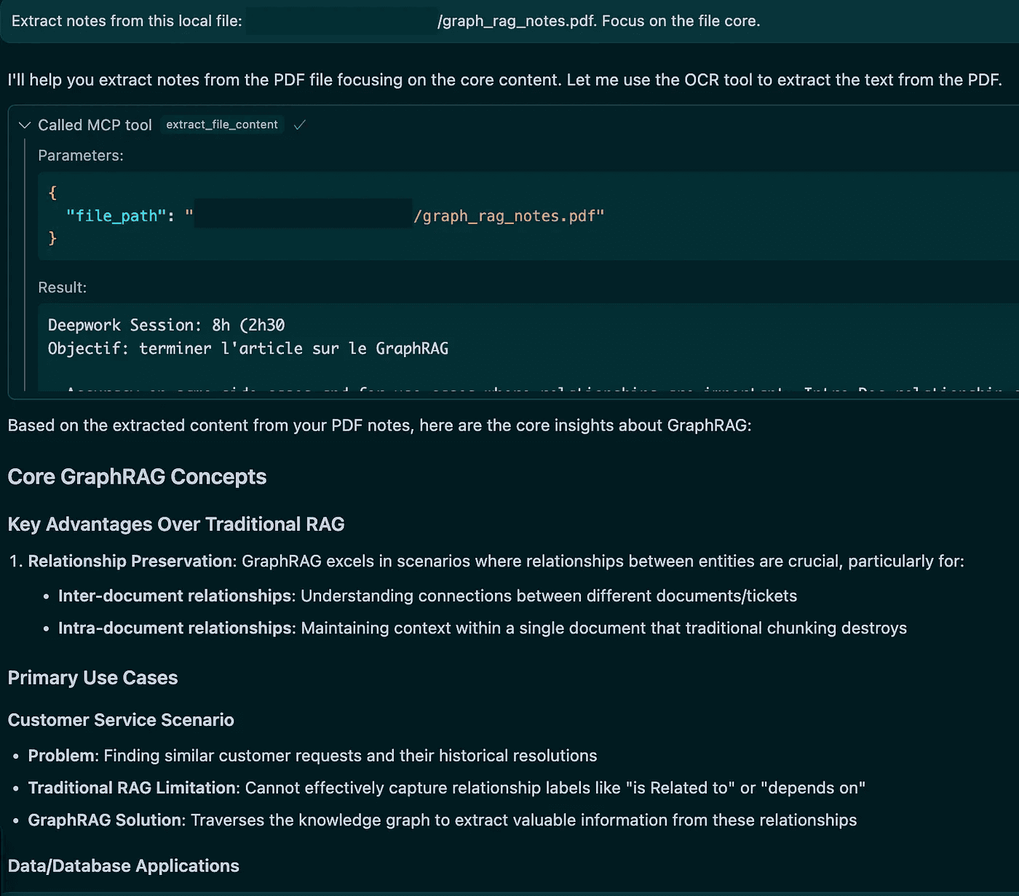Click the "Primary Use Cases" heading
Viewport: 1019px width, 896px height.
point(92,678)
